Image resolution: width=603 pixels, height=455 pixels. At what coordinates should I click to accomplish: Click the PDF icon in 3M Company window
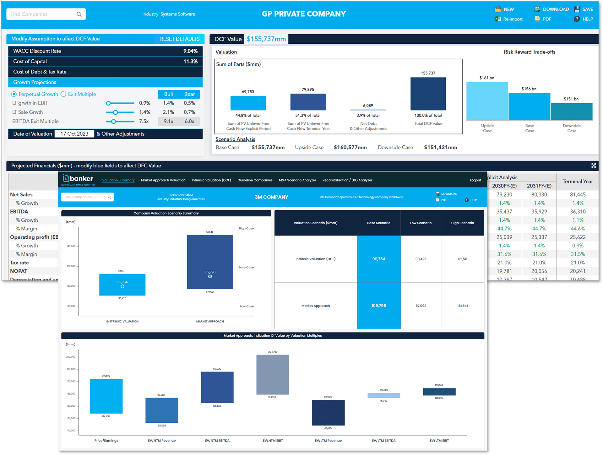point(437,200)
